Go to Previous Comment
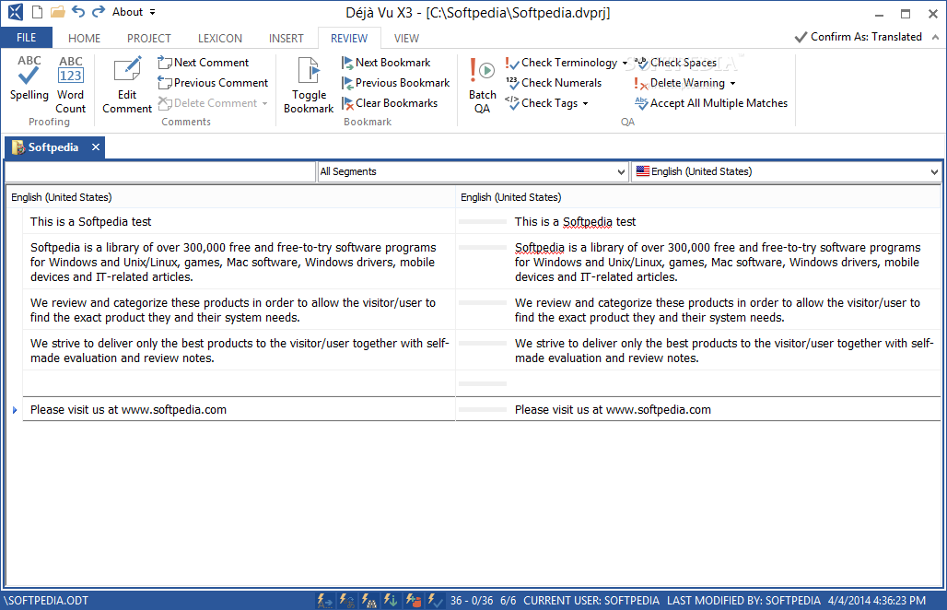The width and height of the screenshot is (947, 610). coord(213,83)
